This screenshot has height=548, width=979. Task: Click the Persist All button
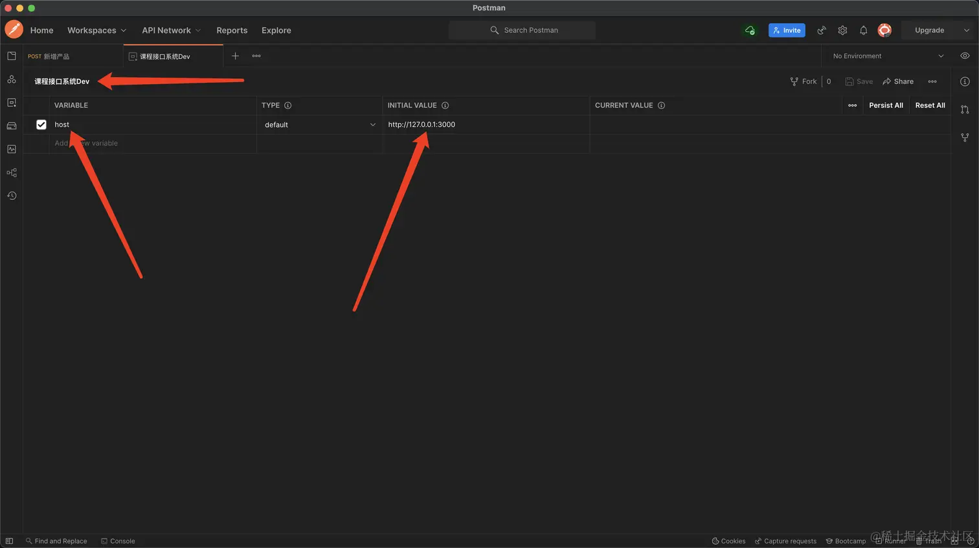click(x=886, y=105)
